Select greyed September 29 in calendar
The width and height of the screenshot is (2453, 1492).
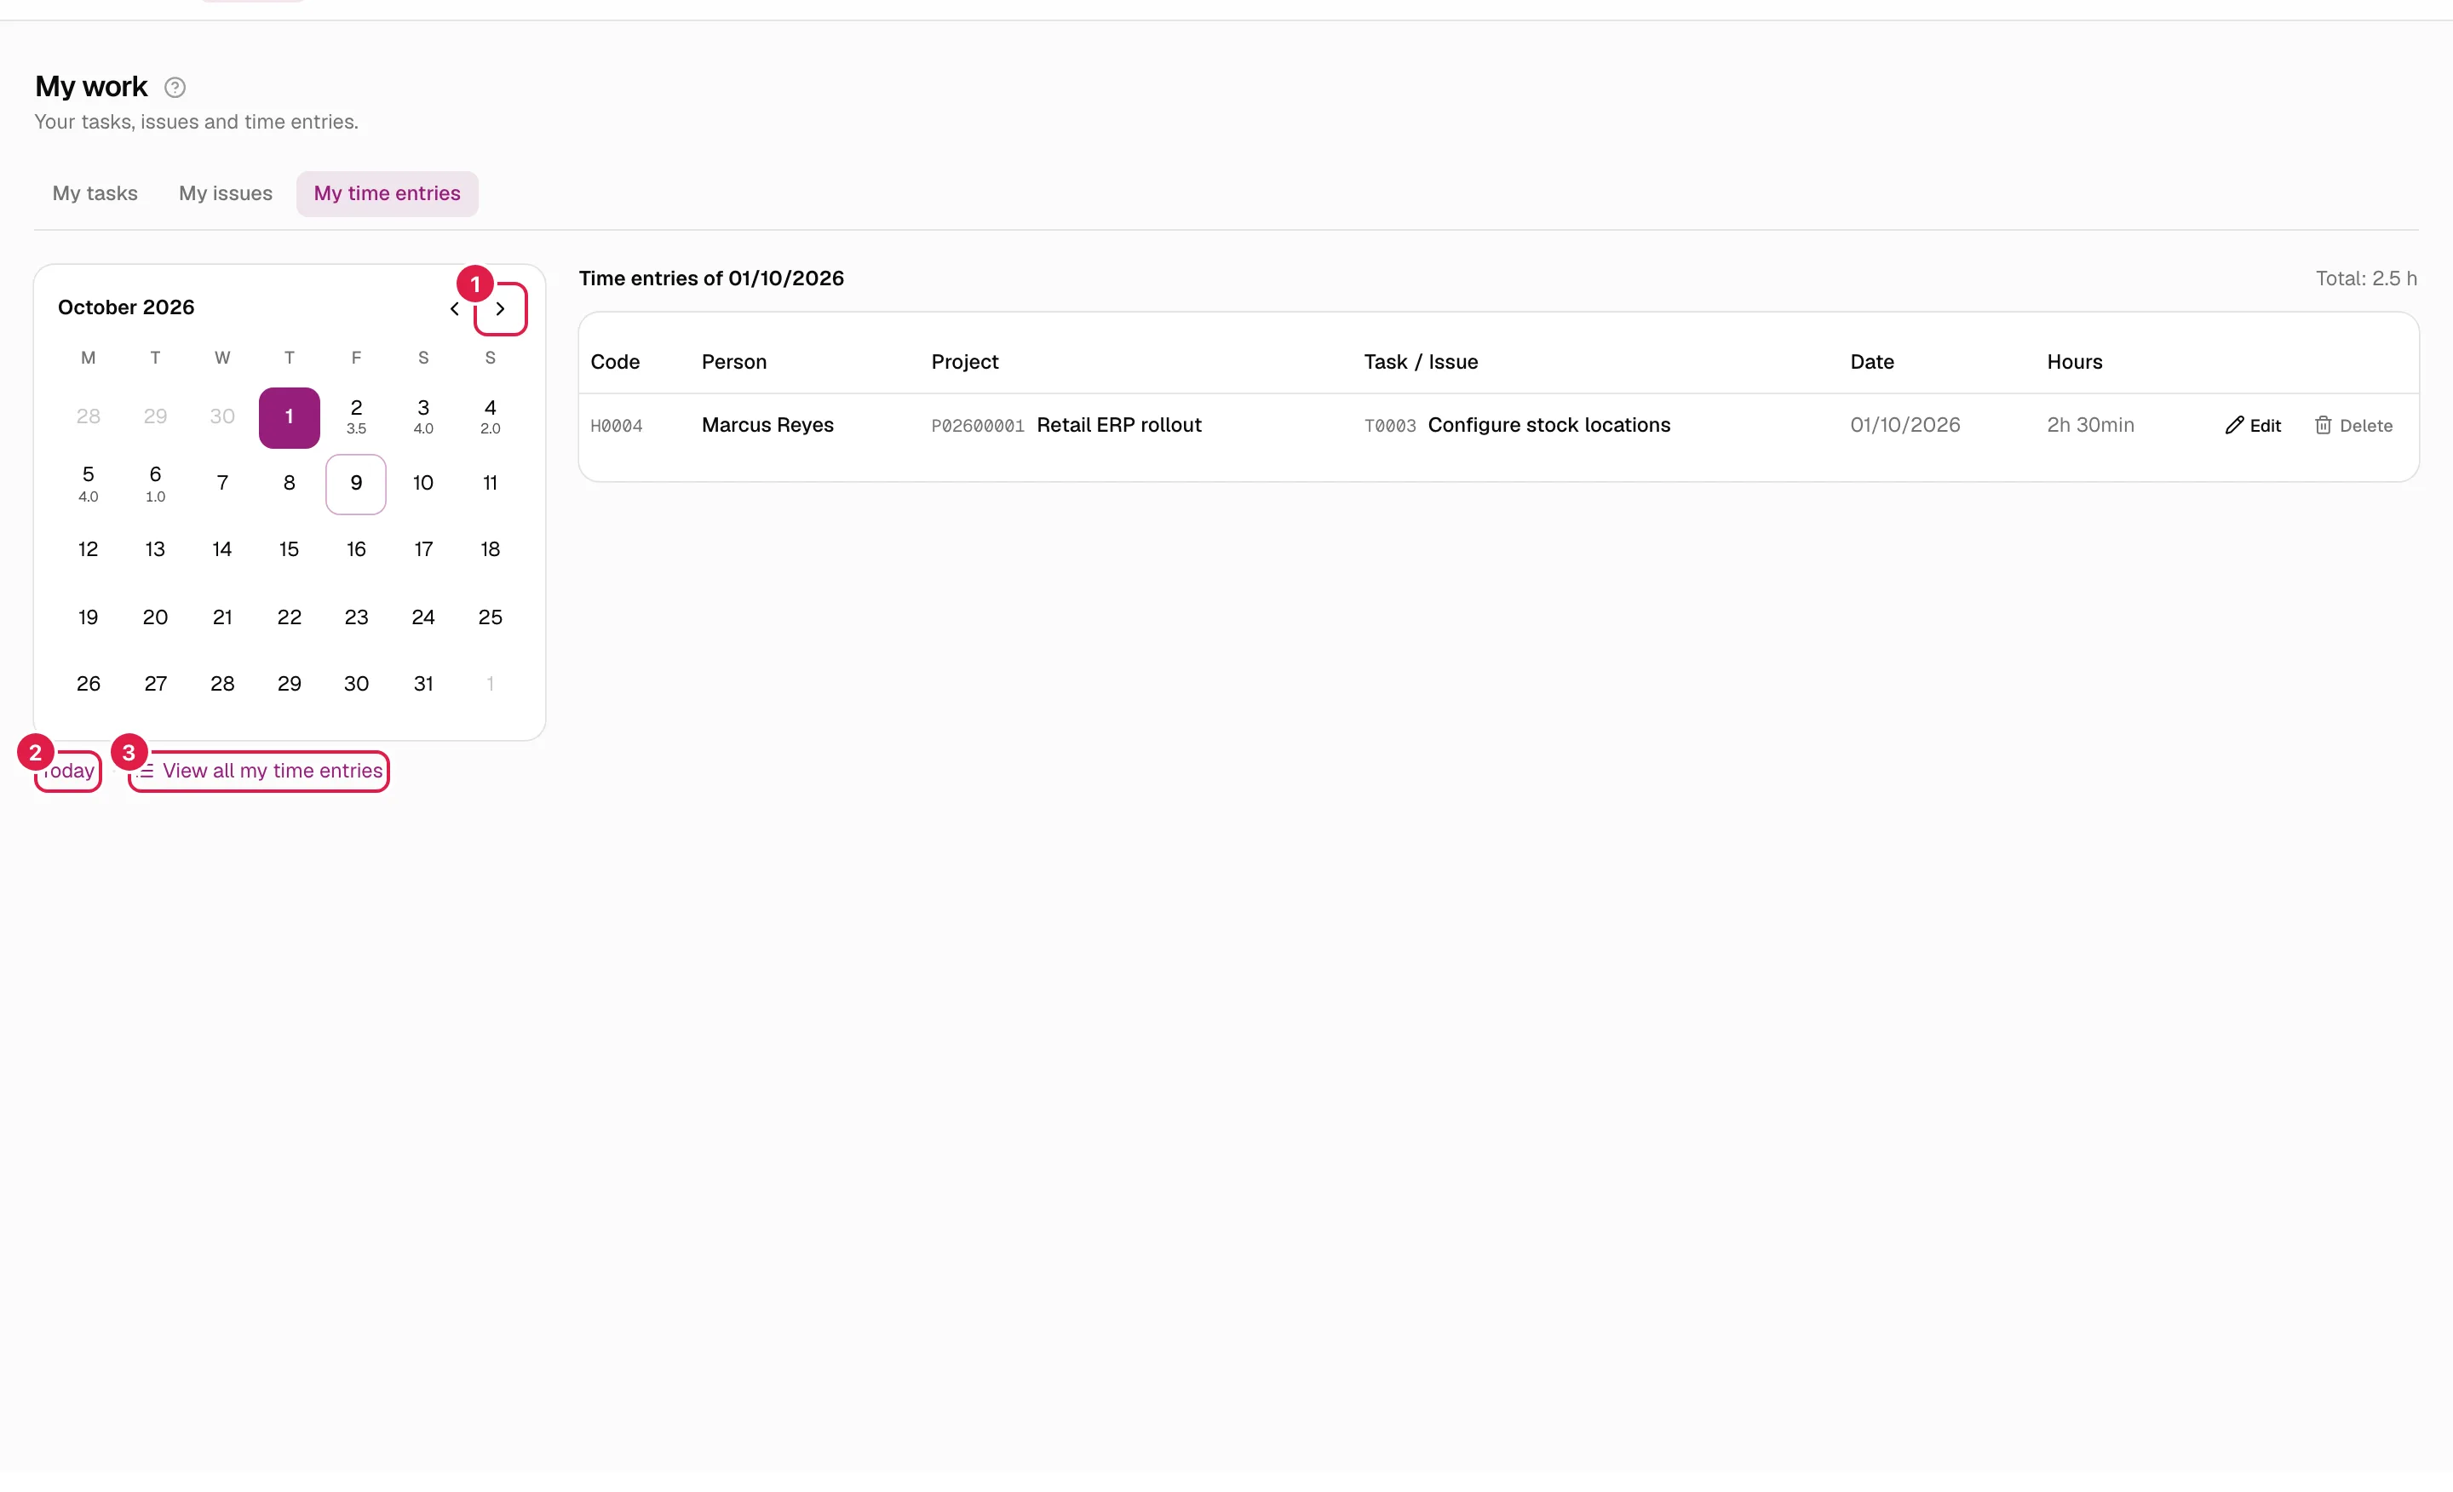[x=155, y=417]
